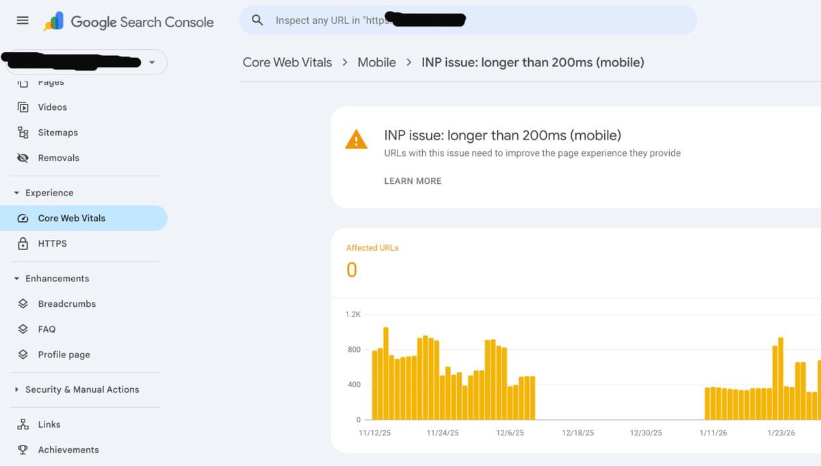Image resolution: width=821 pixels, height=466 pixels.
Task: Click the 1/23/26 axis date label
Action: tap(781, 433)
